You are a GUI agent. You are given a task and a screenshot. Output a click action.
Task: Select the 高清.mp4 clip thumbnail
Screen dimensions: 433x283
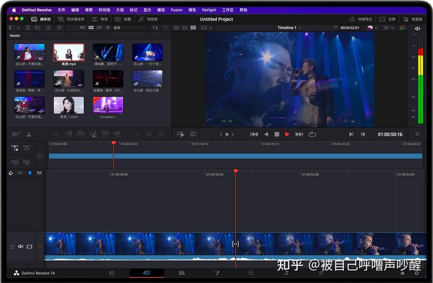coord(69,52)
